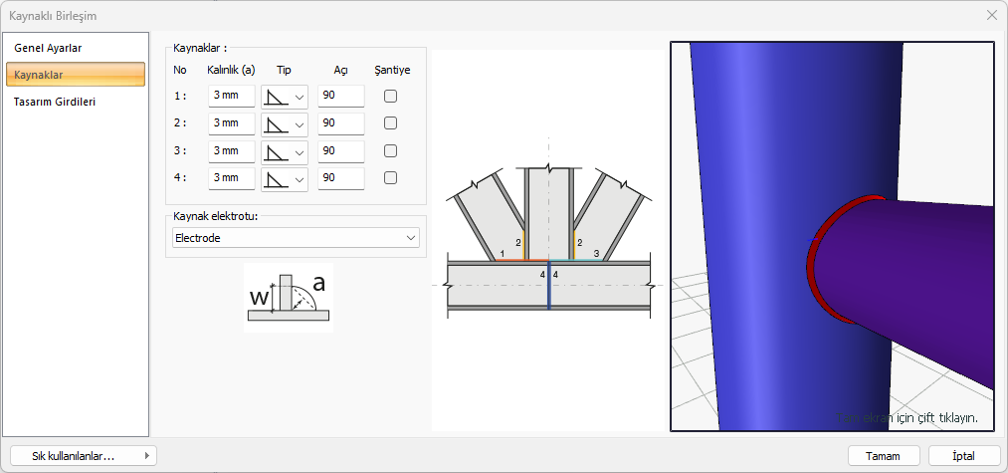1008x473 pixels.
Task: Check Şantiye checkbox for weld 4
Action: pos(391,178)
